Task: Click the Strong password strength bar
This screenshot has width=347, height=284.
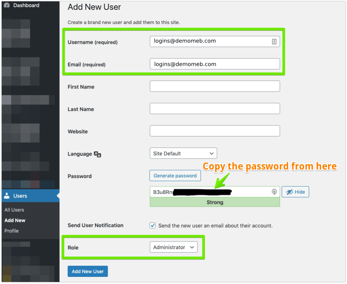Action: [215, 202]
